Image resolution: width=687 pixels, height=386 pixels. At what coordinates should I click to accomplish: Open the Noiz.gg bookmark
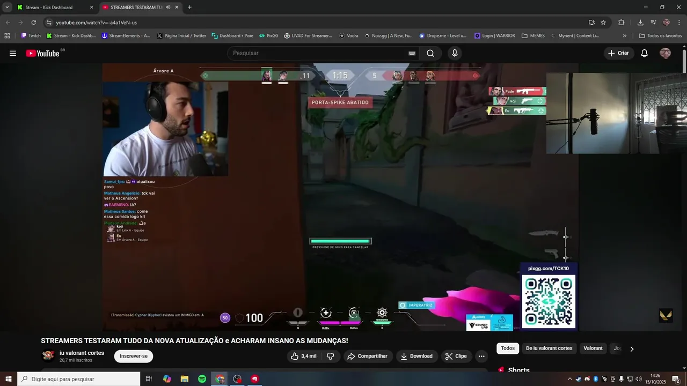click(388, 36)
